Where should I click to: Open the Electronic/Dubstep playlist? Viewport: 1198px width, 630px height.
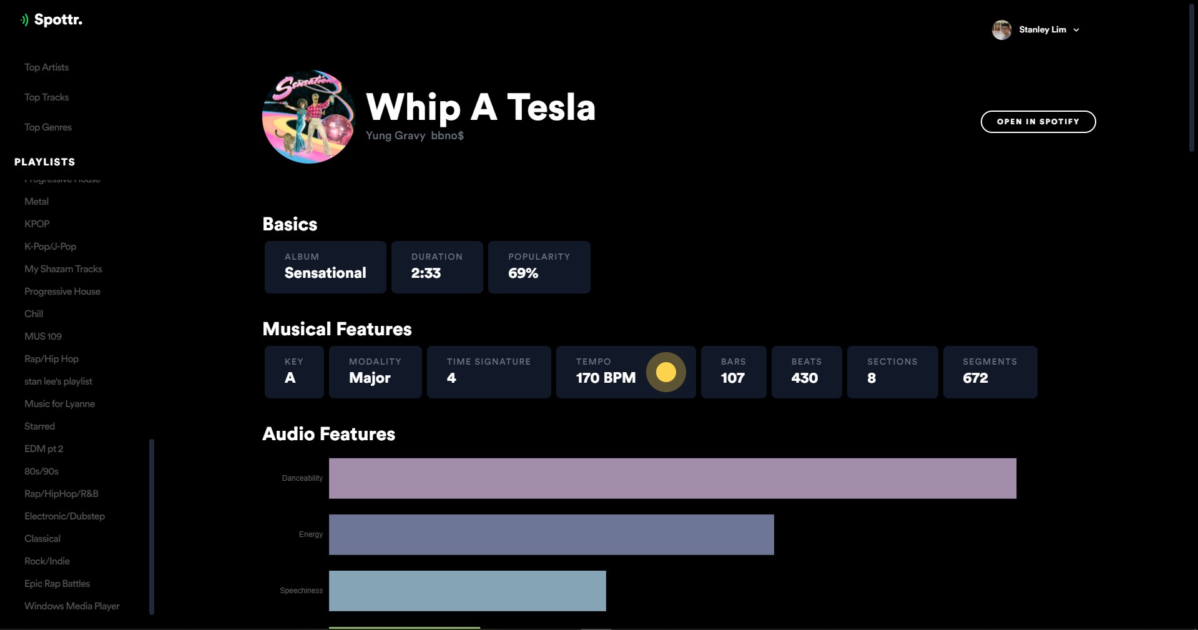pyautogui.click(x=64, y=516)
